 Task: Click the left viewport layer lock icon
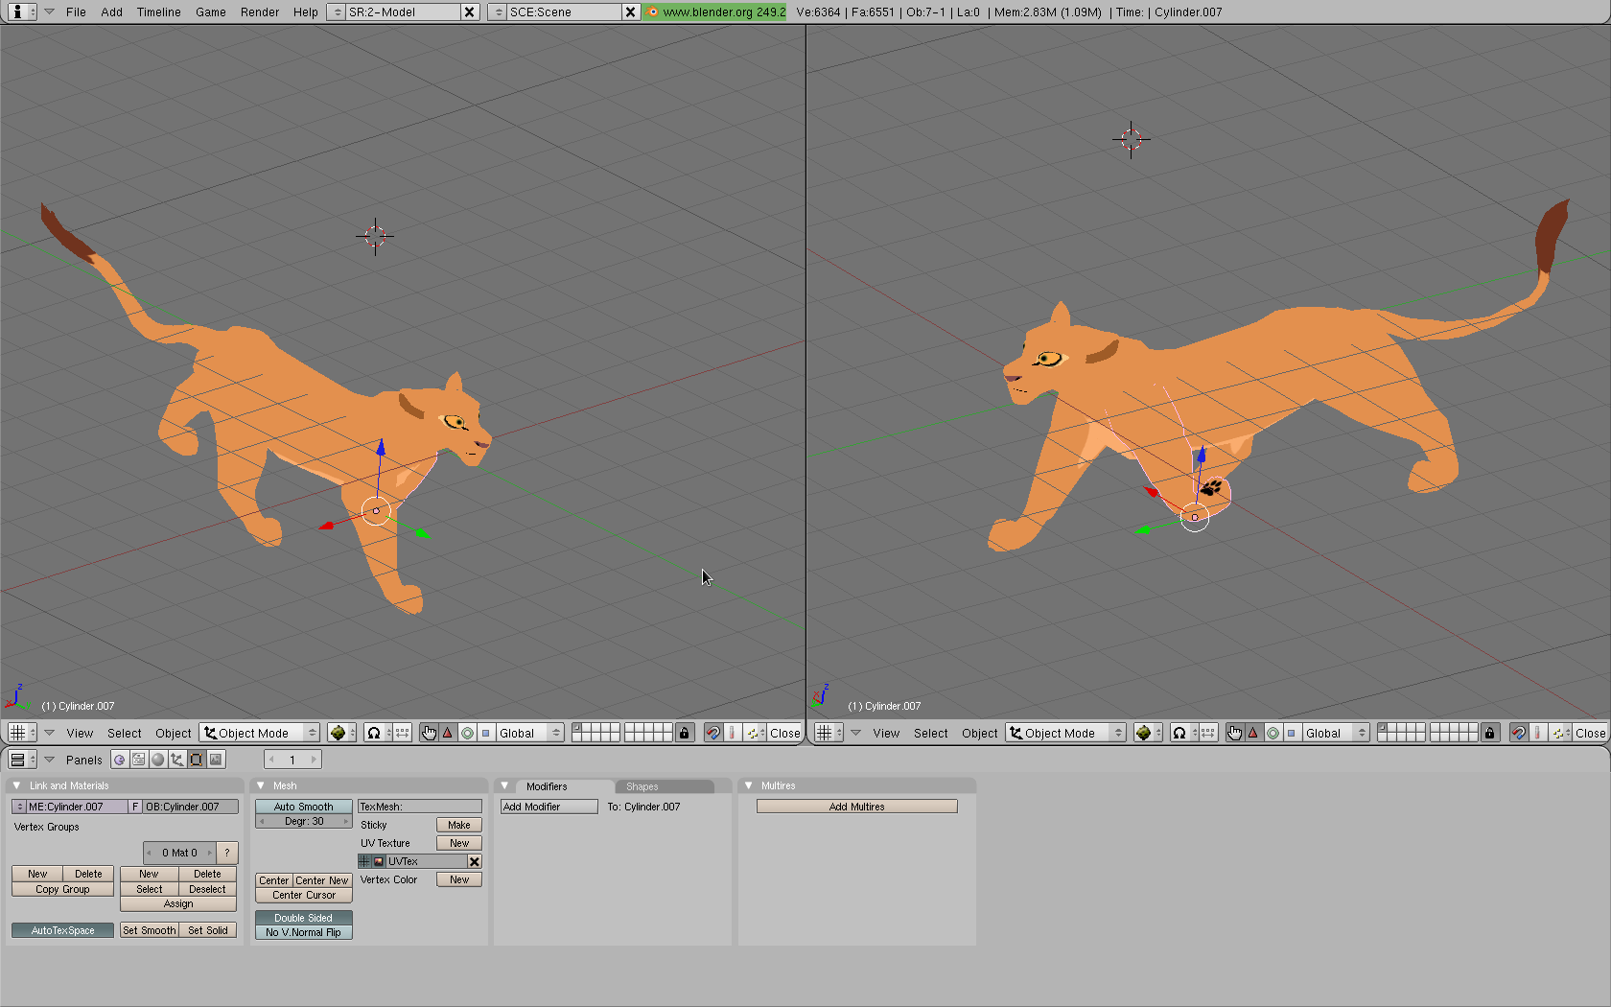684,733
